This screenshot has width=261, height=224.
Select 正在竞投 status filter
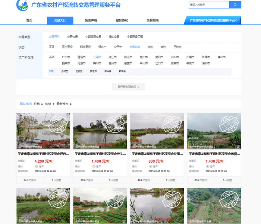[67, 47]
